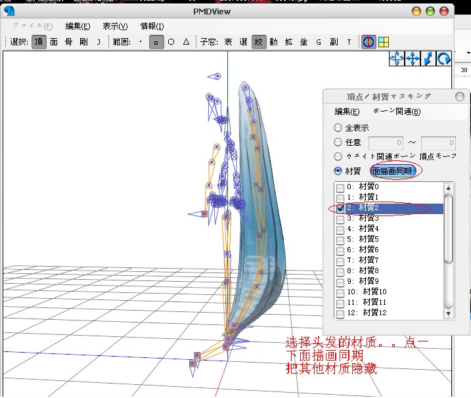This screenshot has width=471, height=398.
Task: Open the ボーン関連(B) menu
Action: click(397, 112)
